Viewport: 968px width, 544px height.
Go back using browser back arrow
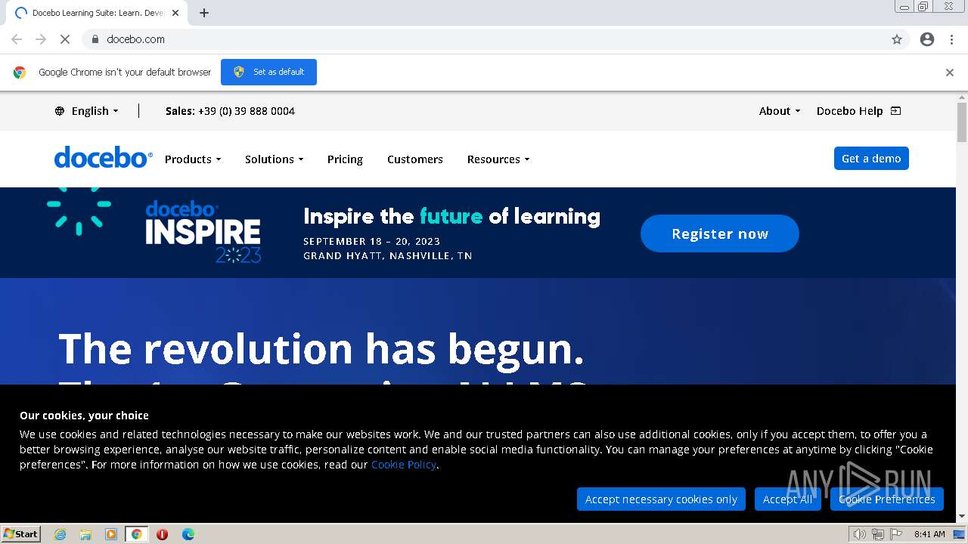pyautogui.click(x=17, y=39)
